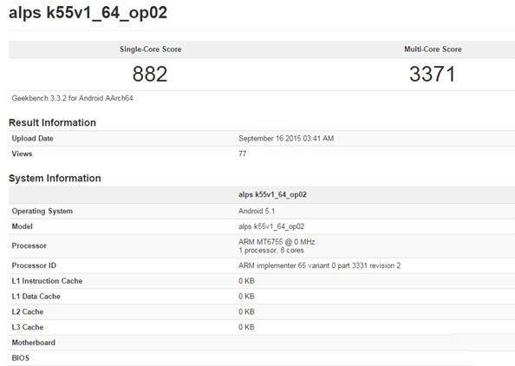Click the L1 Instruction Cache row label
This screenshot has width=515, height=366.
coord(47,281)
